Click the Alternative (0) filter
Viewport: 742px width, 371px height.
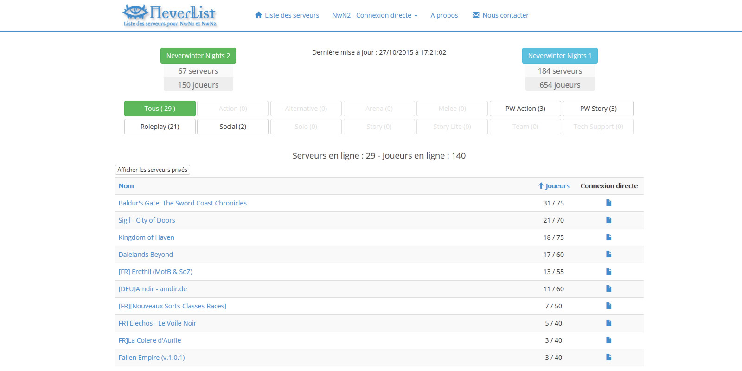[x=306, y=109]
